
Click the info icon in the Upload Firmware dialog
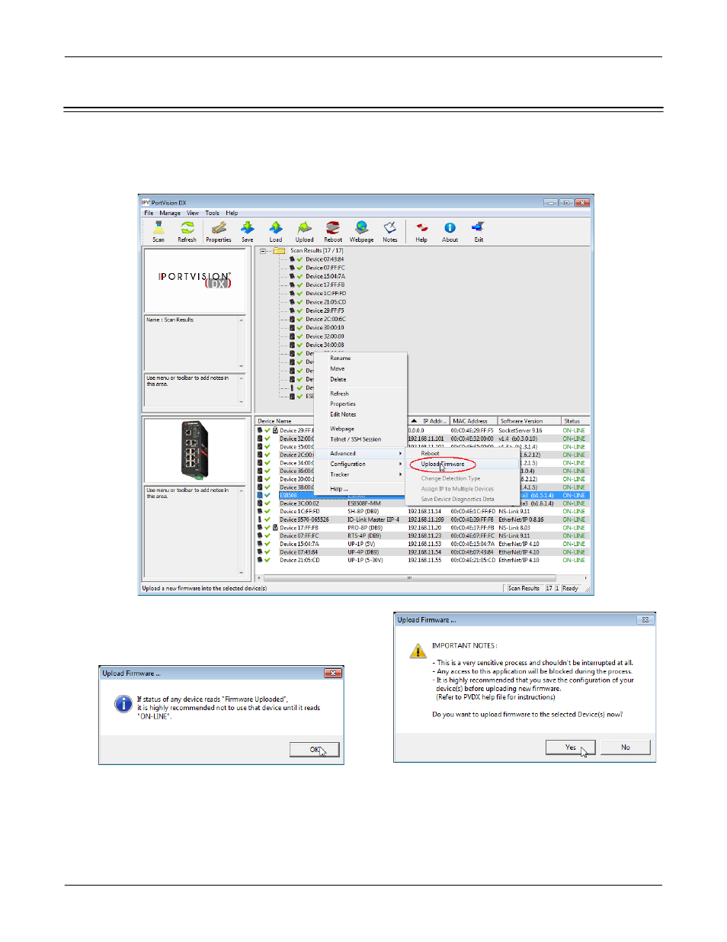[x=123, y=704]
